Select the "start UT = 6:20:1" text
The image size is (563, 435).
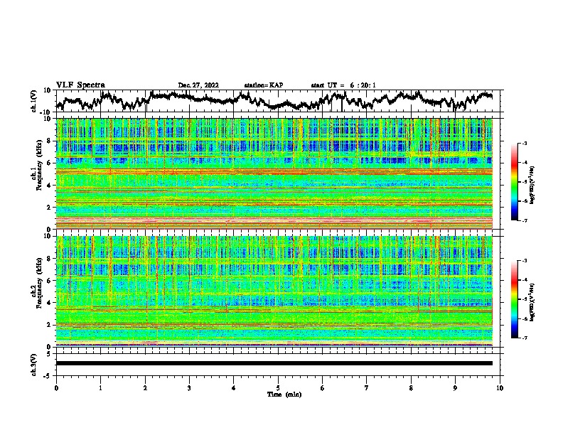[343, 85]
